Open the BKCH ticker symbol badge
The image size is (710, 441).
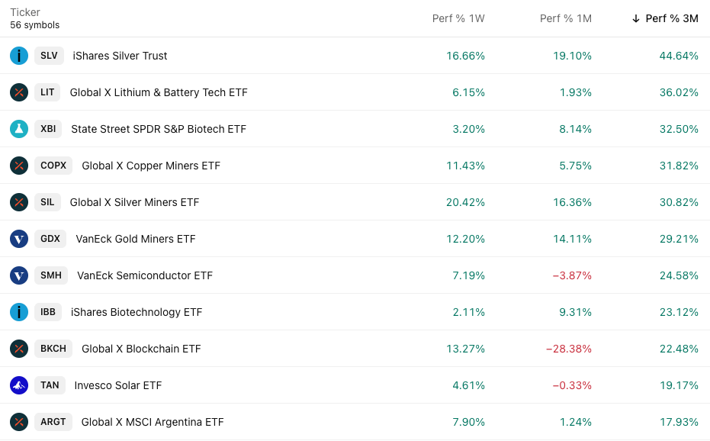click(x=53, y=349)
